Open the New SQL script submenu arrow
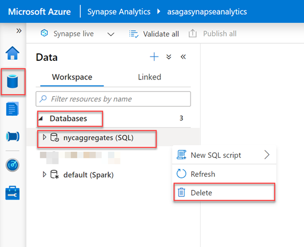The height and width of the screenshot is (247, 304). coord(267,155)
